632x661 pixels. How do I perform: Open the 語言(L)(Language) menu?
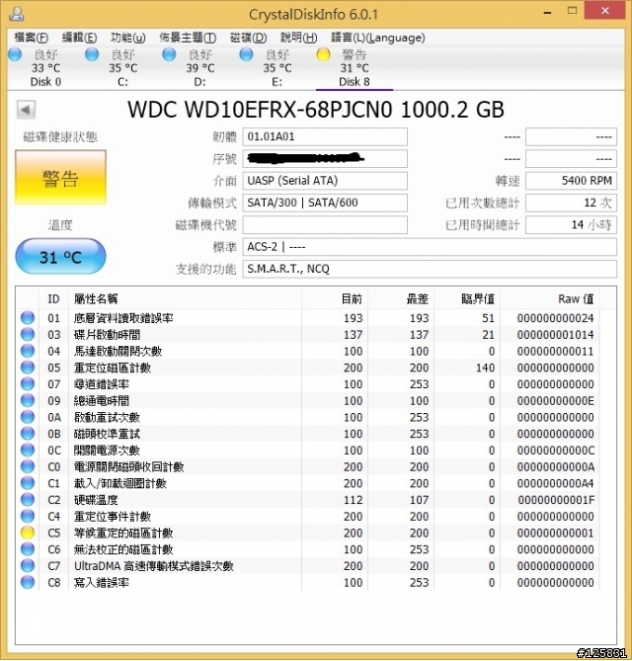[378, 38]
